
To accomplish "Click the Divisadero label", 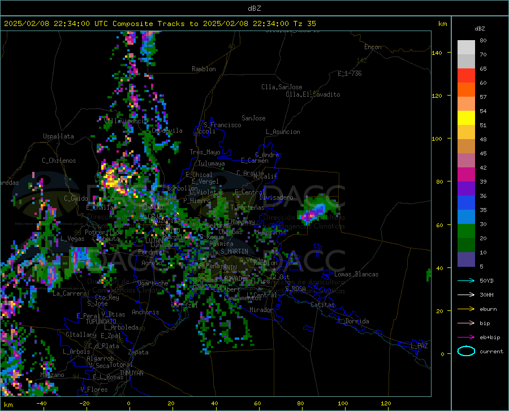I will 276,197.
